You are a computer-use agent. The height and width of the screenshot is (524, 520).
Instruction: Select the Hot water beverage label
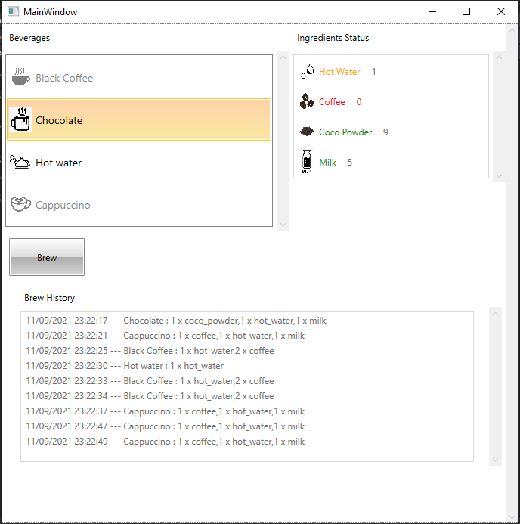59,163
